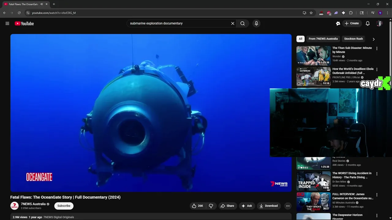
Task: Start voice search with the microphone
Action: pyautogui.click(x=256, y=24)
